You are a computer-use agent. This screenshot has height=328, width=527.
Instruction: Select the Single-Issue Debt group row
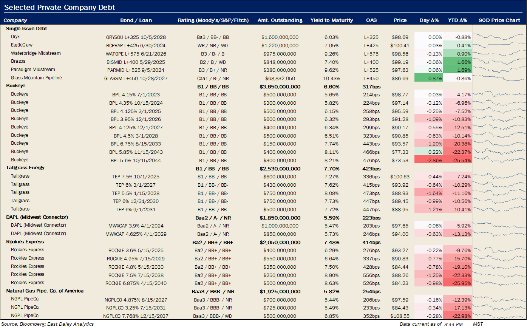[26, 28]
